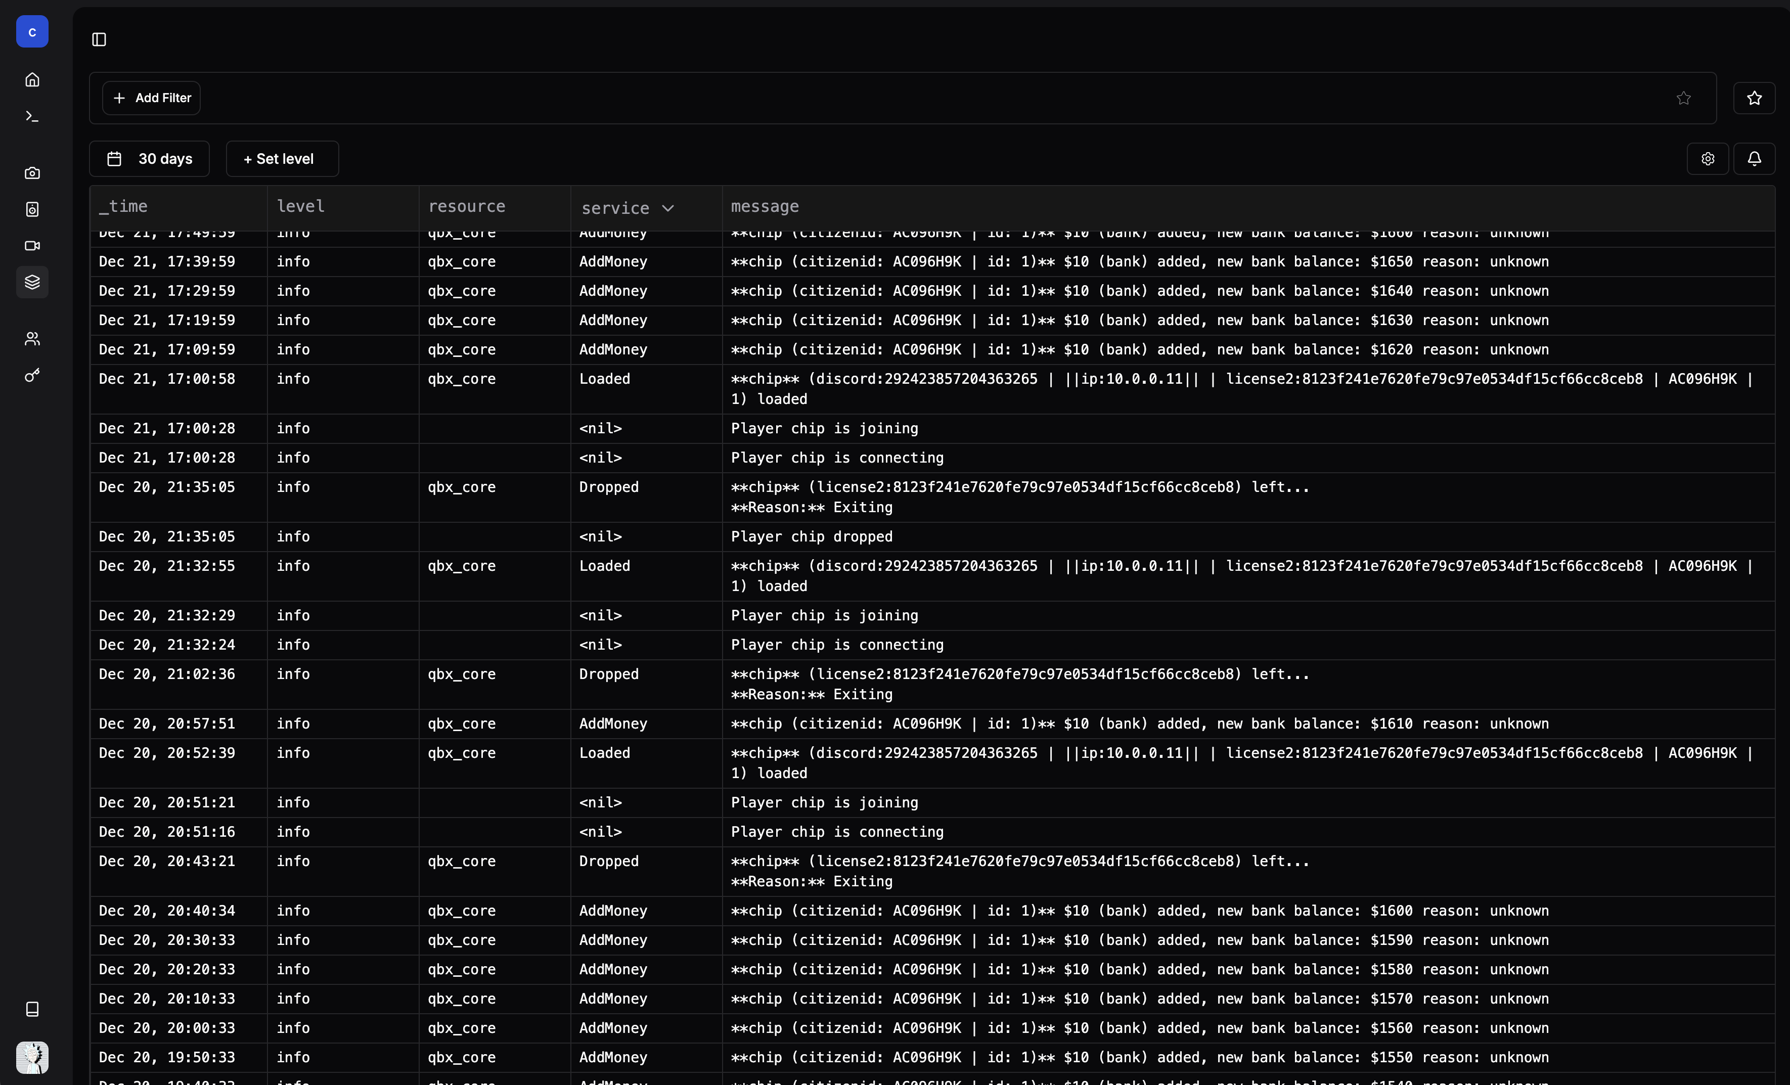Click the blue C workspace logo

click(32, 32)
